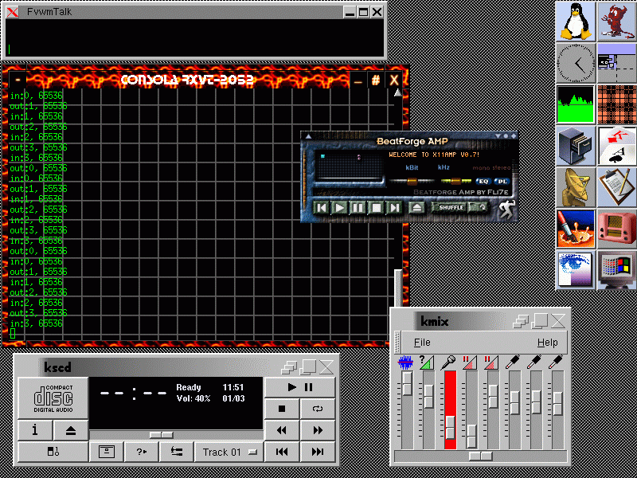Click the kscd volume slider handle
This screenshot has height=478, width=637.
(162, 434)
